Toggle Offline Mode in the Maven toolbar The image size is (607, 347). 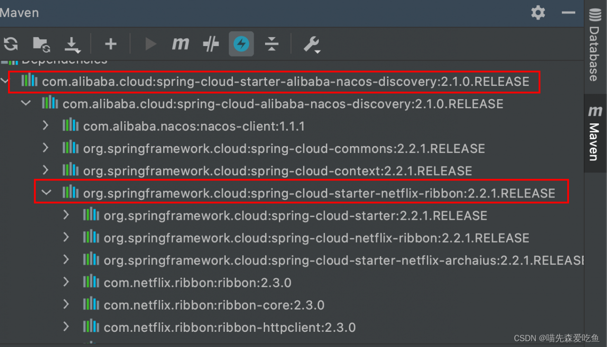click(211, 44)
